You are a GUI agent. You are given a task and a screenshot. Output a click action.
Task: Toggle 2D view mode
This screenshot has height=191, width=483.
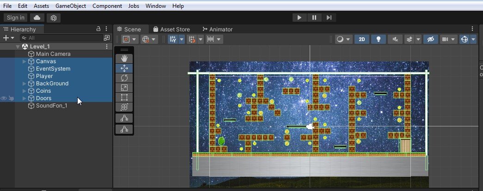click(x=361, y=39)
